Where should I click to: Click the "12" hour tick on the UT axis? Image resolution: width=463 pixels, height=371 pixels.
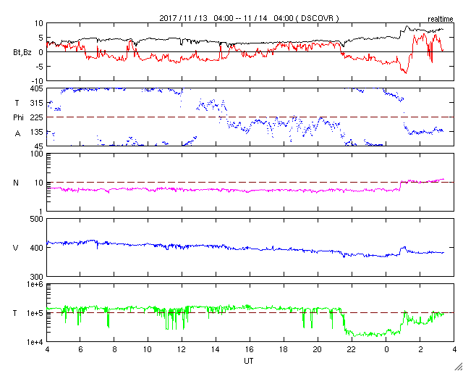coord(182,349)
